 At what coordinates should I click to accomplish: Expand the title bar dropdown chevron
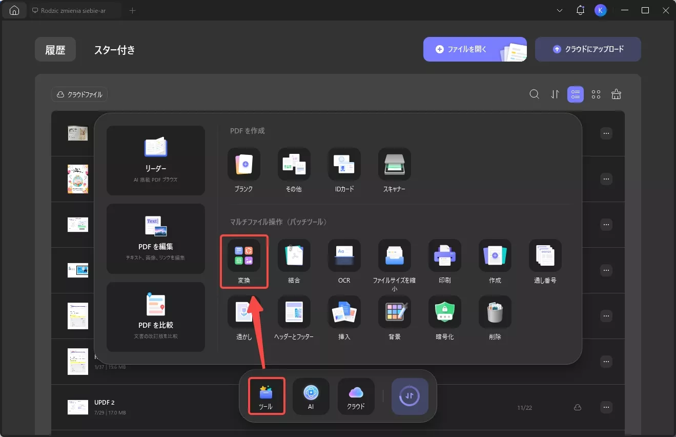pos(560,10)
